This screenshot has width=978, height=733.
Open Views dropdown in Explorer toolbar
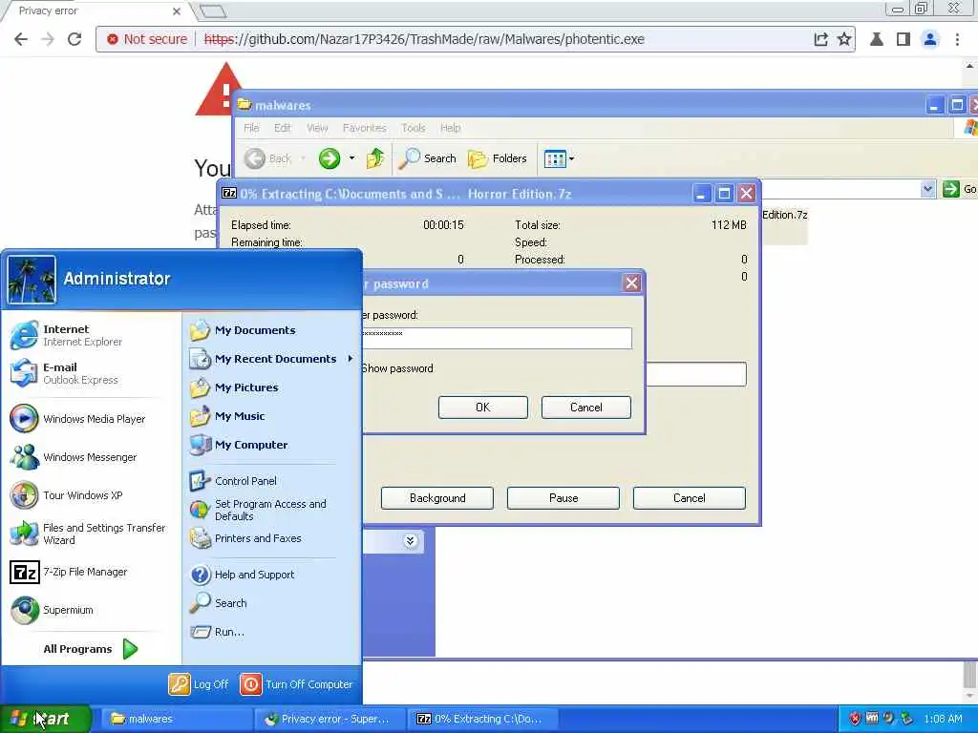click(559, 158)
